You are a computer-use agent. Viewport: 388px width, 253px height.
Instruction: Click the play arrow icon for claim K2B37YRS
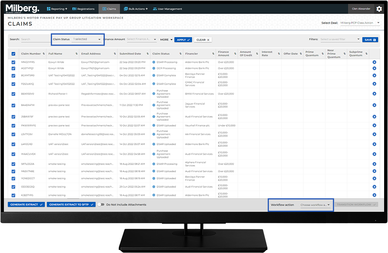[374, 195]
